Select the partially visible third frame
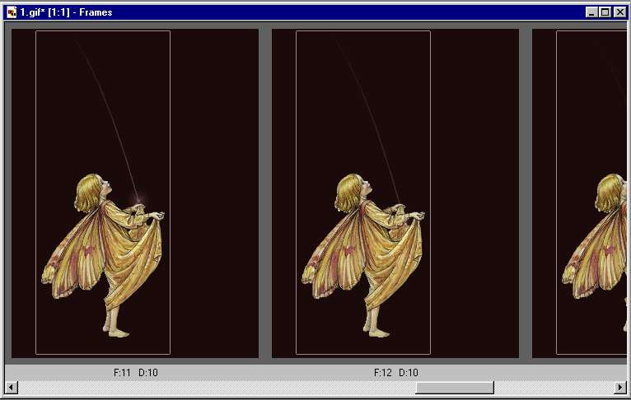Viewport: 631px width, 400px height. click(x=579, y=193)
